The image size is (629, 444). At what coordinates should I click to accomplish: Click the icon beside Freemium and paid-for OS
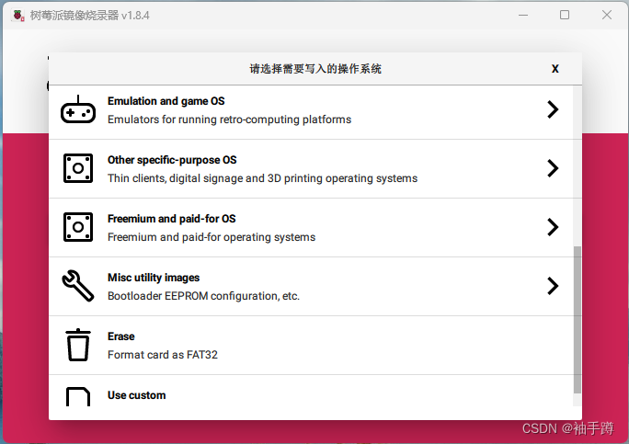click(78, 227)
